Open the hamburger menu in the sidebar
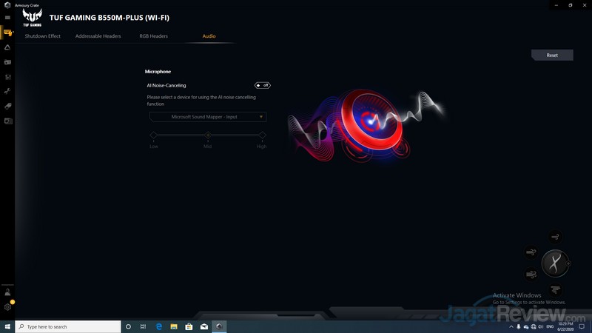 pyautogui.click(x=7, y=17)
